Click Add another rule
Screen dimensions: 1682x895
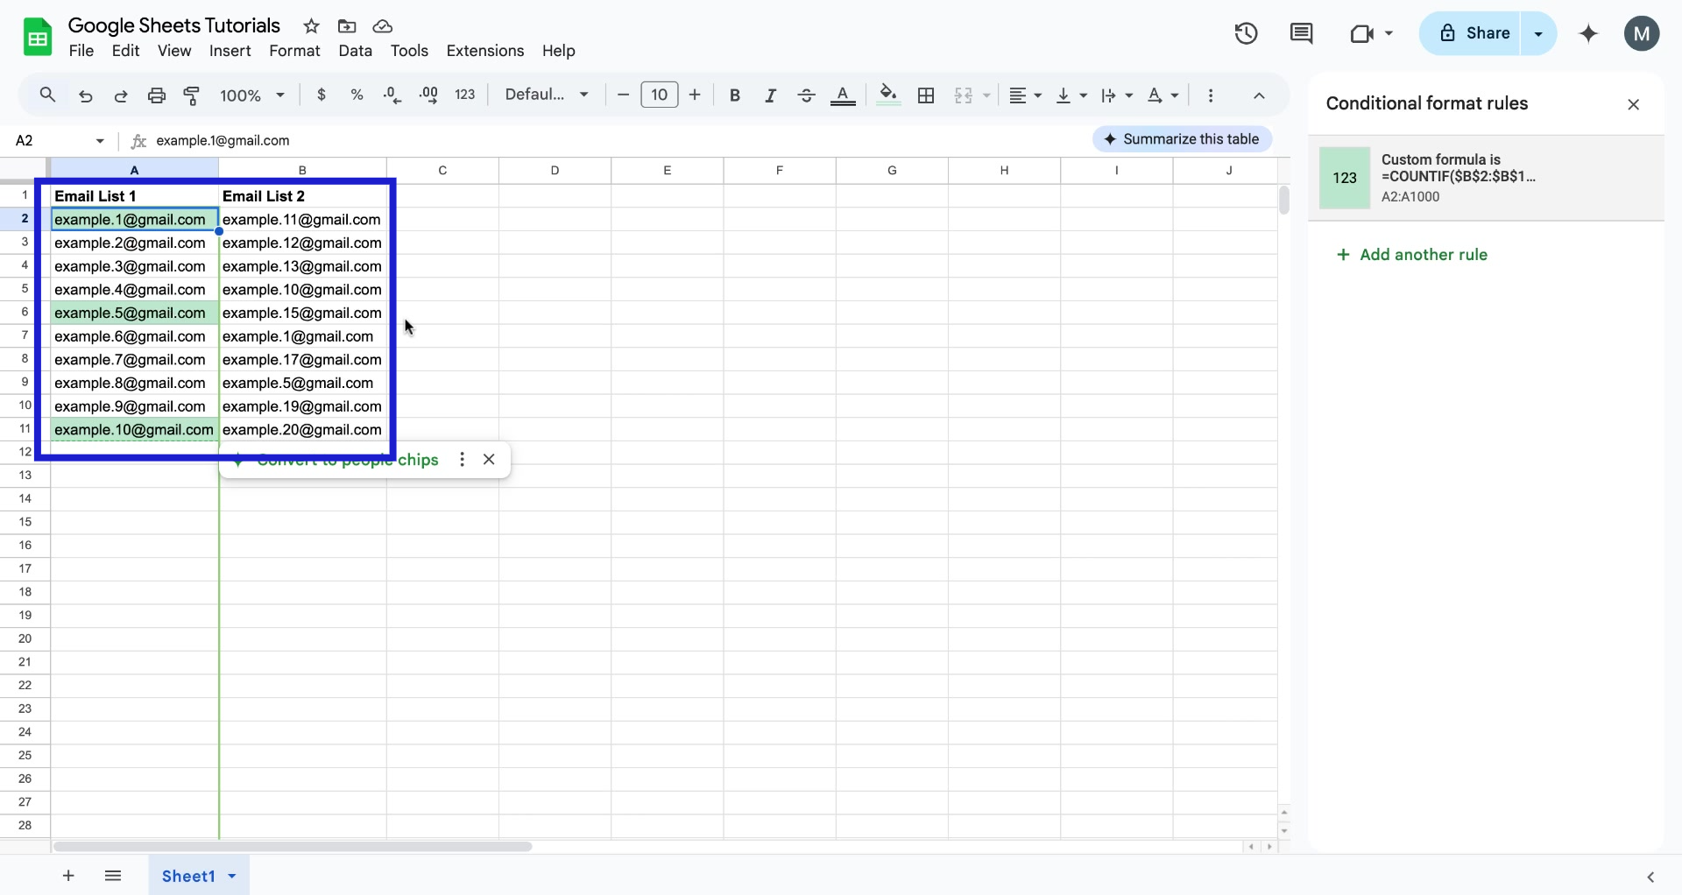pyautogui.click(x=1411, y=255)
